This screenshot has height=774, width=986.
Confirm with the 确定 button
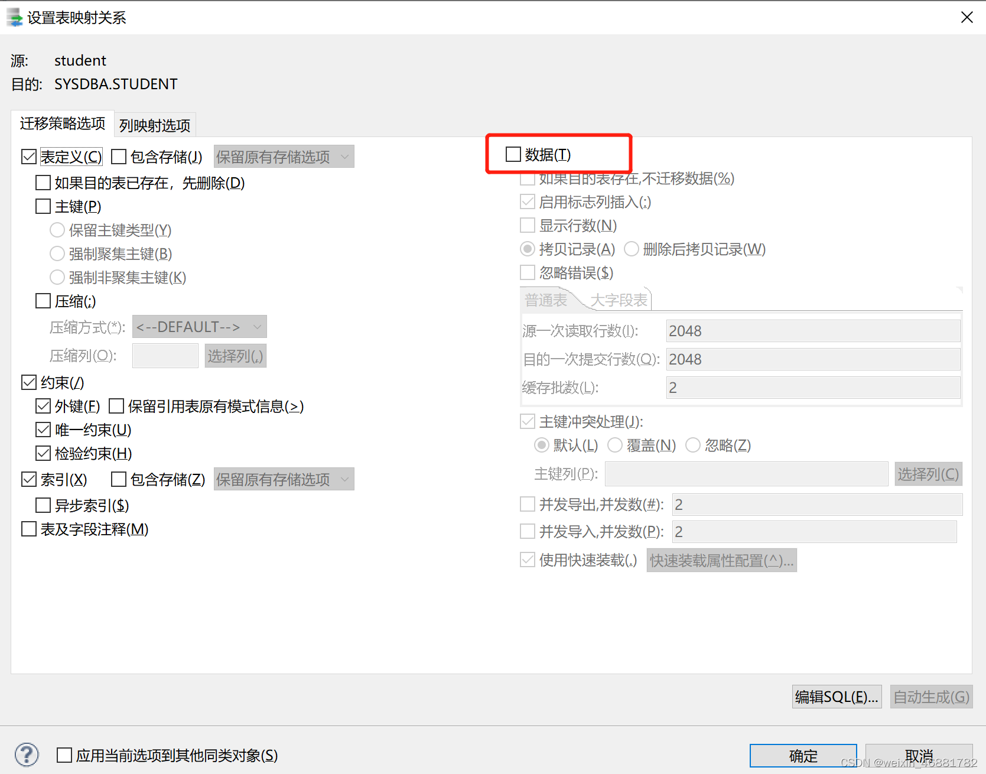pyautogui.click(x=803, y=756)
